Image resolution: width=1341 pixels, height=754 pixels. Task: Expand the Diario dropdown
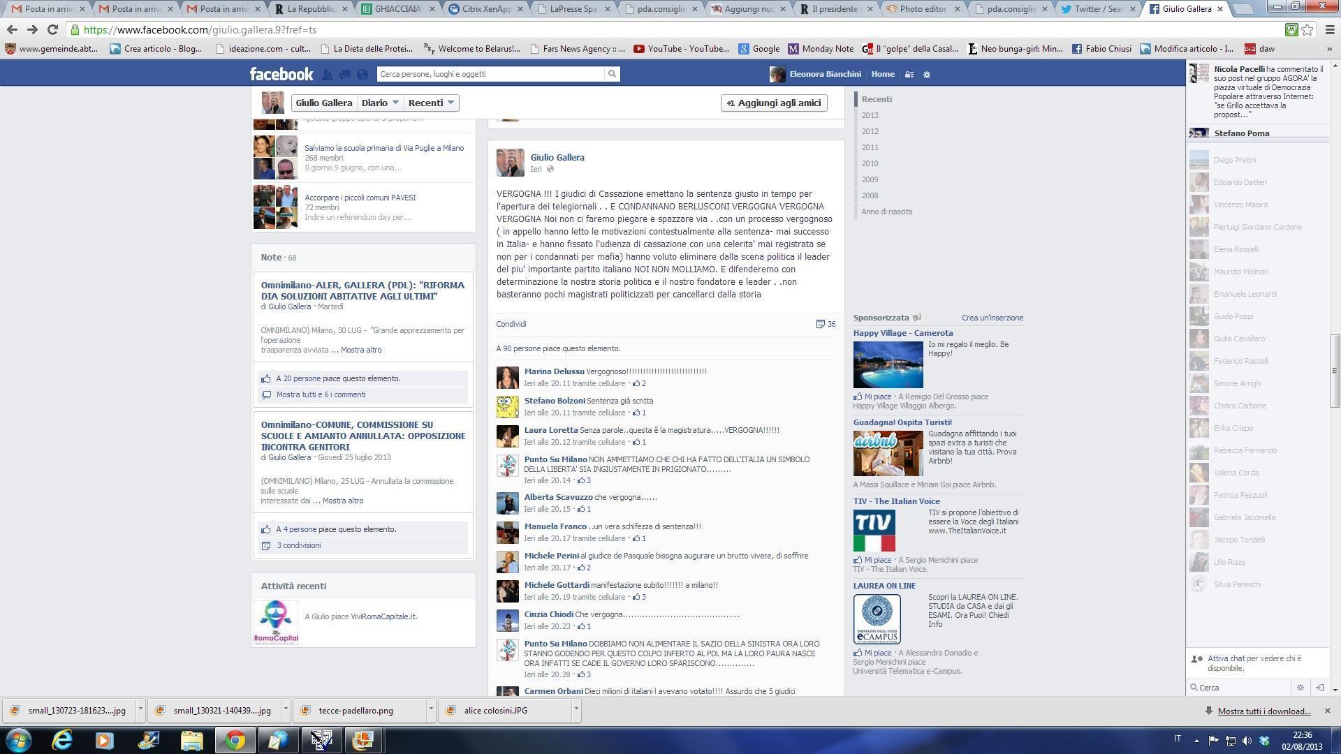[x=380, y=103]
